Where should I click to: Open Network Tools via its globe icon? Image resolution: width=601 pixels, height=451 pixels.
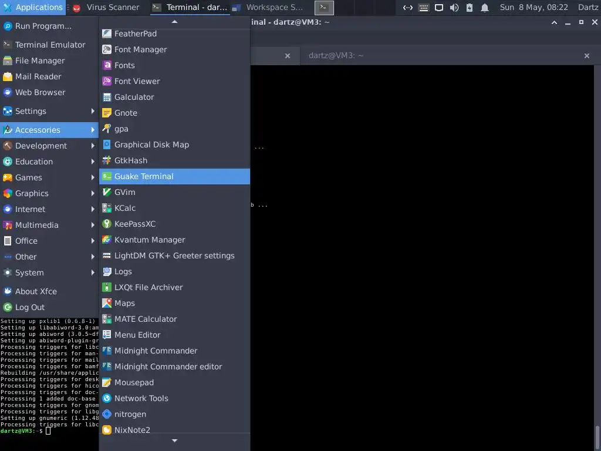tap(107, 398)
